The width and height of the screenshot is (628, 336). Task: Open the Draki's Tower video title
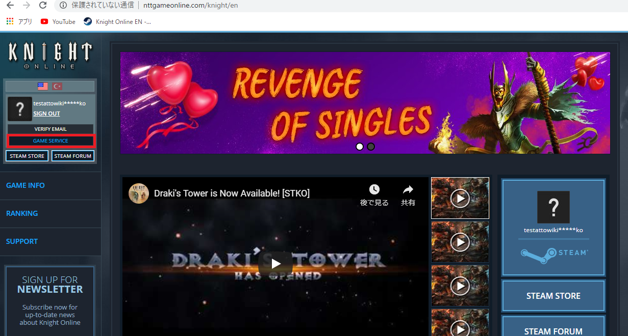point(232,193)
